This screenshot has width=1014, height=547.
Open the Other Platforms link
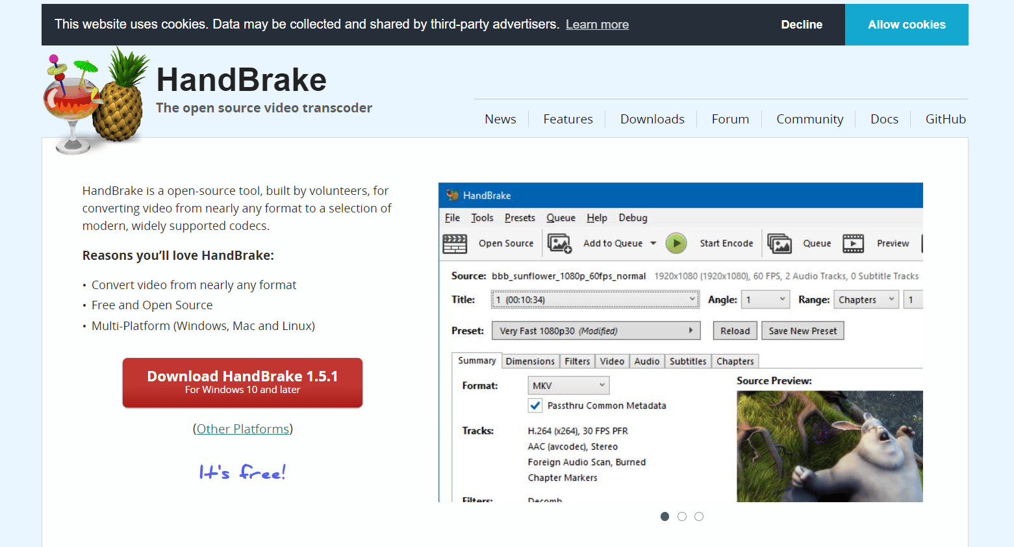243,429
